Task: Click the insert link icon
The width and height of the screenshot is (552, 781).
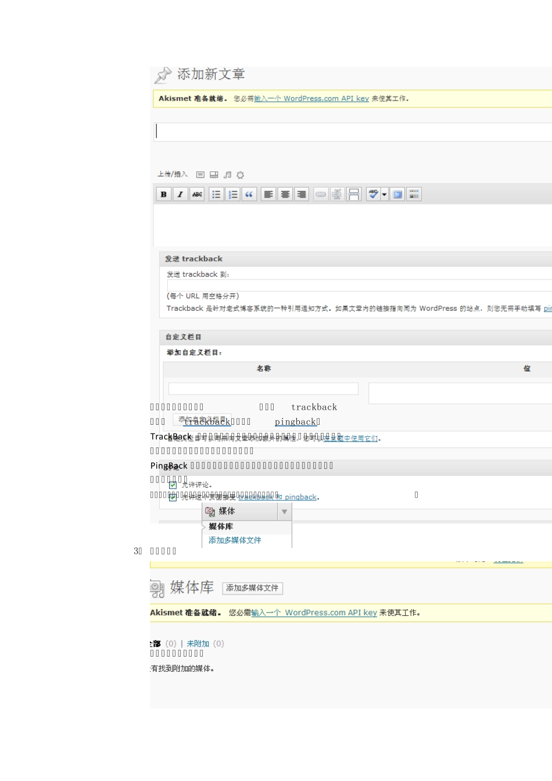Action: [x=321, y=195]
